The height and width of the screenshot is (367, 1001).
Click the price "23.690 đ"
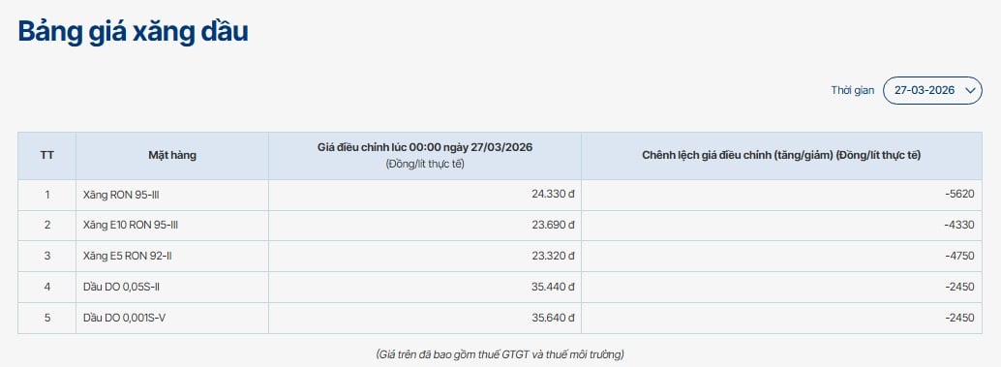[553, 226]
